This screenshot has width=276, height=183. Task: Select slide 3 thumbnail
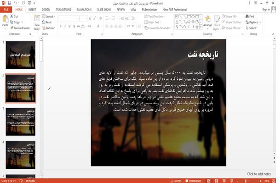tap(21, 122)
